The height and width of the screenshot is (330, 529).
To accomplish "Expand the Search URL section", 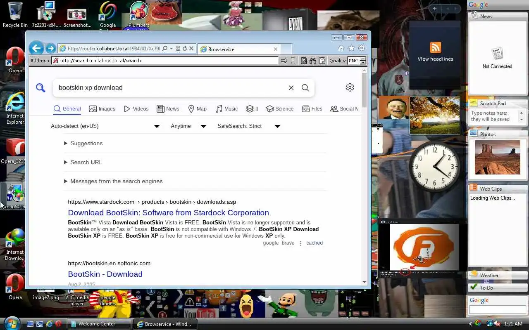I will (x=83, y=162).
